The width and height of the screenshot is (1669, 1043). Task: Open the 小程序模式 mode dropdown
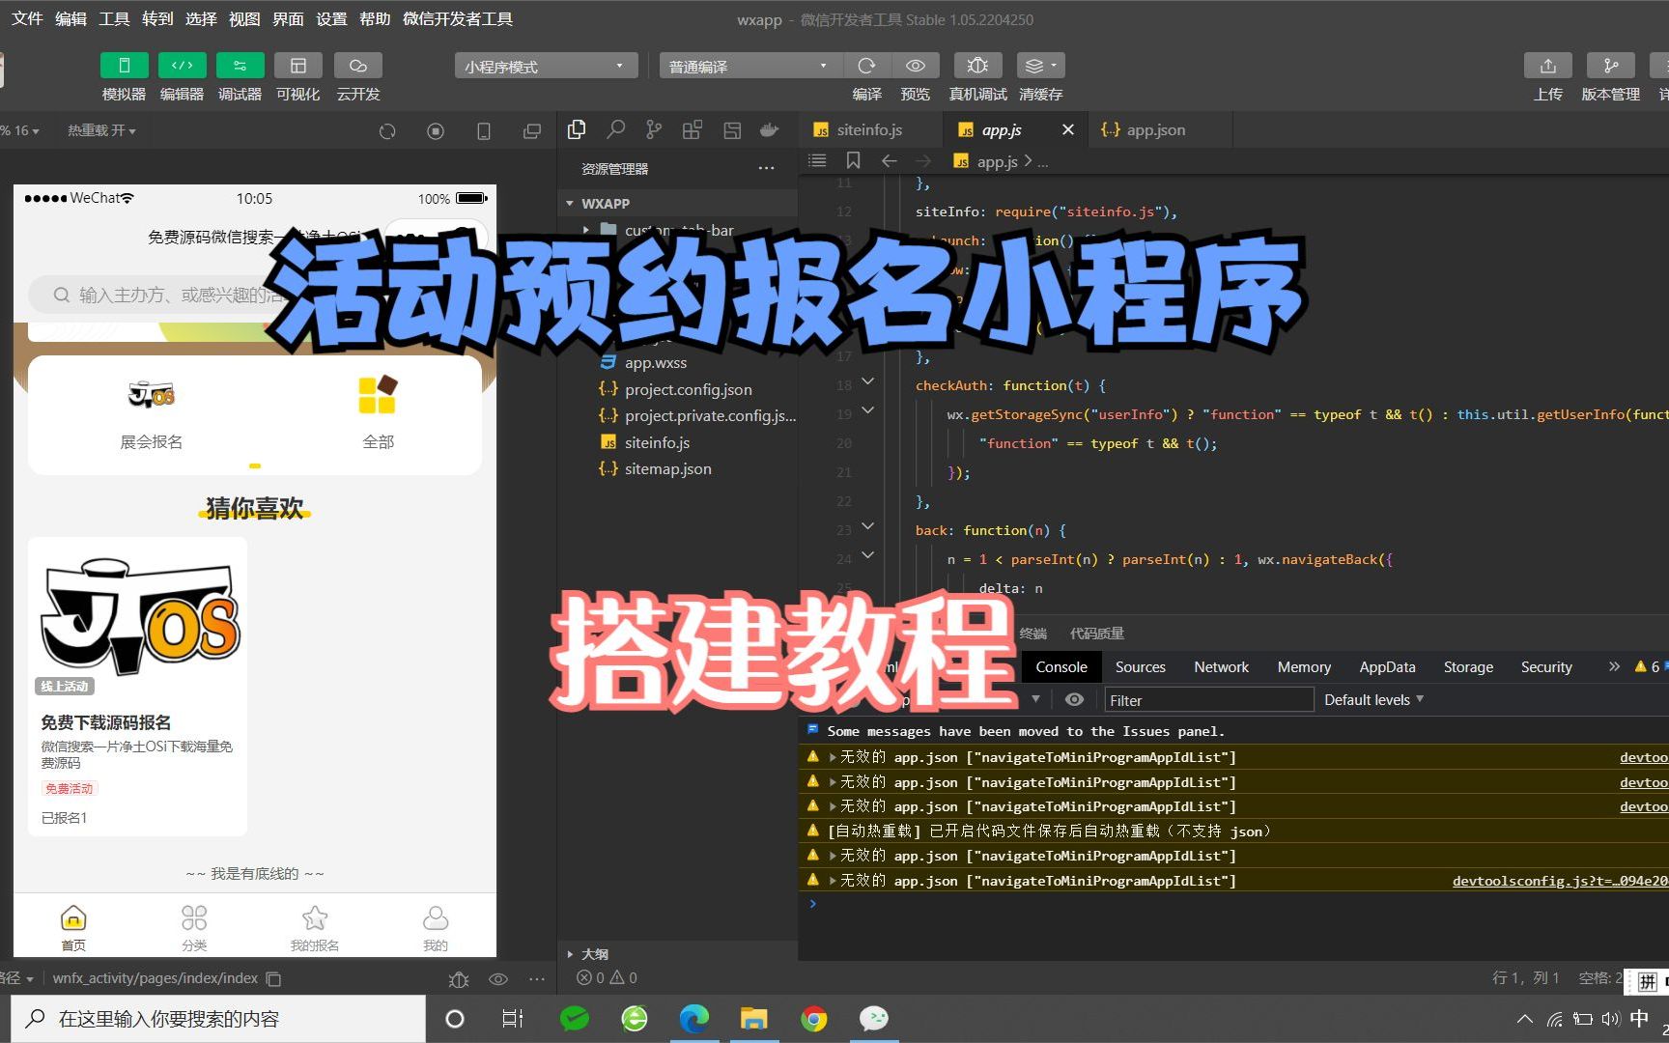546,66
